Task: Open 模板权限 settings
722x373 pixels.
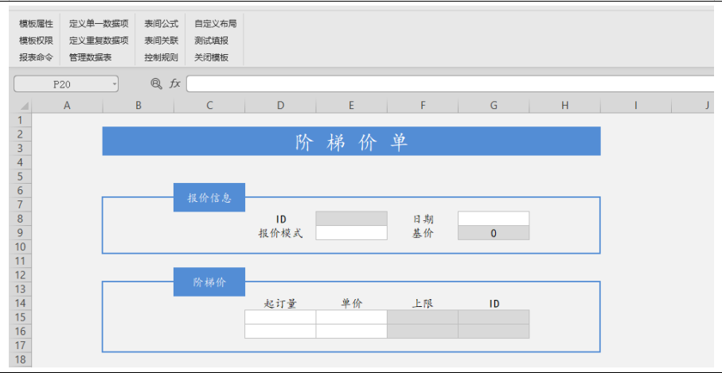Action: point(36,41)
